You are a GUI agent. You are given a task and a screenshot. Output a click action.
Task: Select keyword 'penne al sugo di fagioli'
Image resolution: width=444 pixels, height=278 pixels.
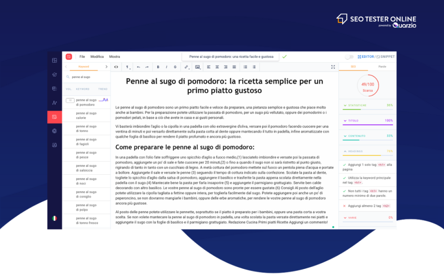(x=86, y=142)
